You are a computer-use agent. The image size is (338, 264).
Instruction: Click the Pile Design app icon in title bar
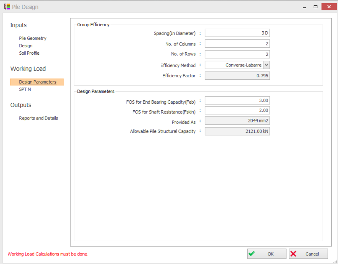point(7,7)
